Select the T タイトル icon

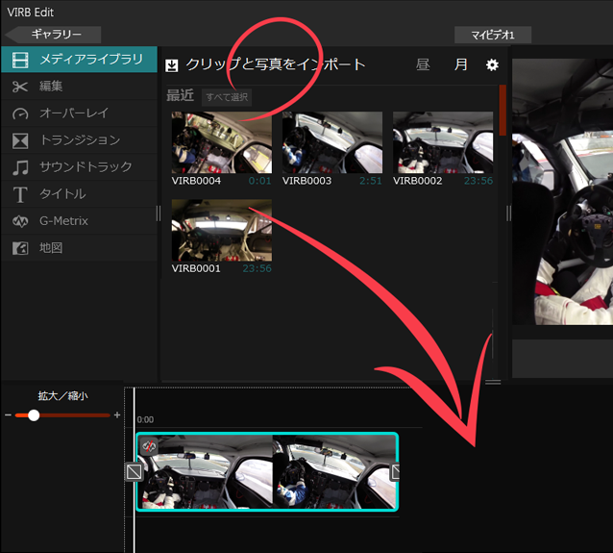pyautogui.click(x=20, y=194)
